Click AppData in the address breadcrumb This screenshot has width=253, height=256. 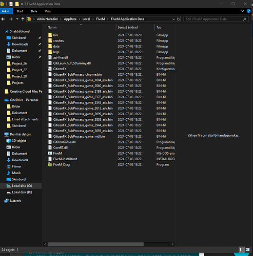70,19
